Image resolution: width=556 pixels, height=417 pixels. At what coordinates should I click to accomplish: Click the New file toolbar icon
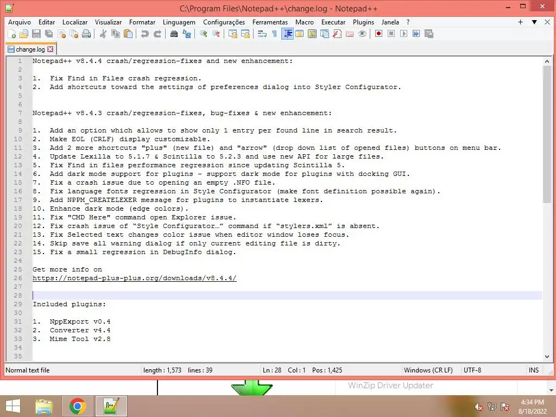12,34
